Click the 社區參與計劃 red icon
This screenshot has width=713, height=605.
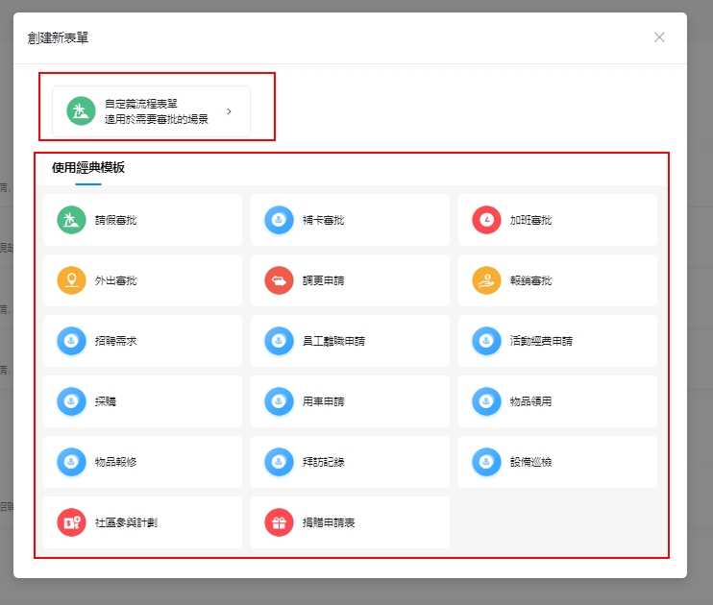[71, 522]
